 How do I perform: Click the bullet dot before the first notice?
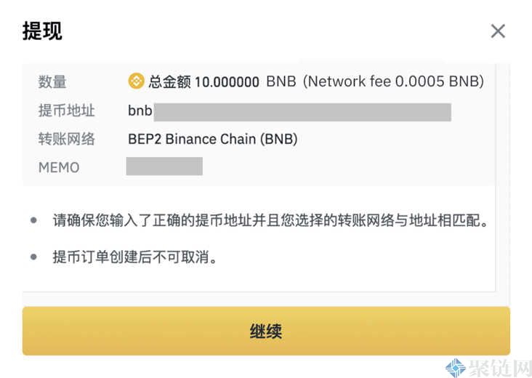pos(33,220)
